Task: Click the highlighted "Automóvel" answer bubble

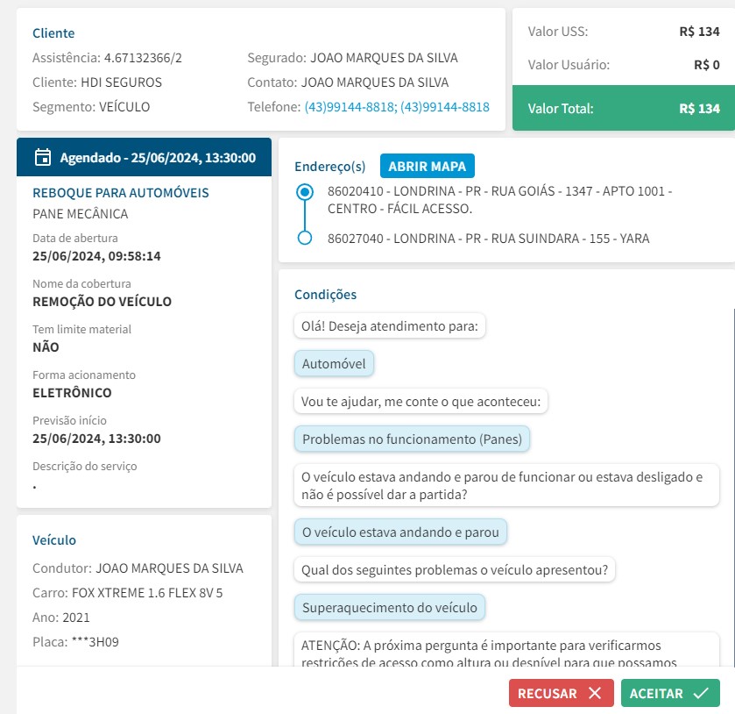Action: point(334,364)
